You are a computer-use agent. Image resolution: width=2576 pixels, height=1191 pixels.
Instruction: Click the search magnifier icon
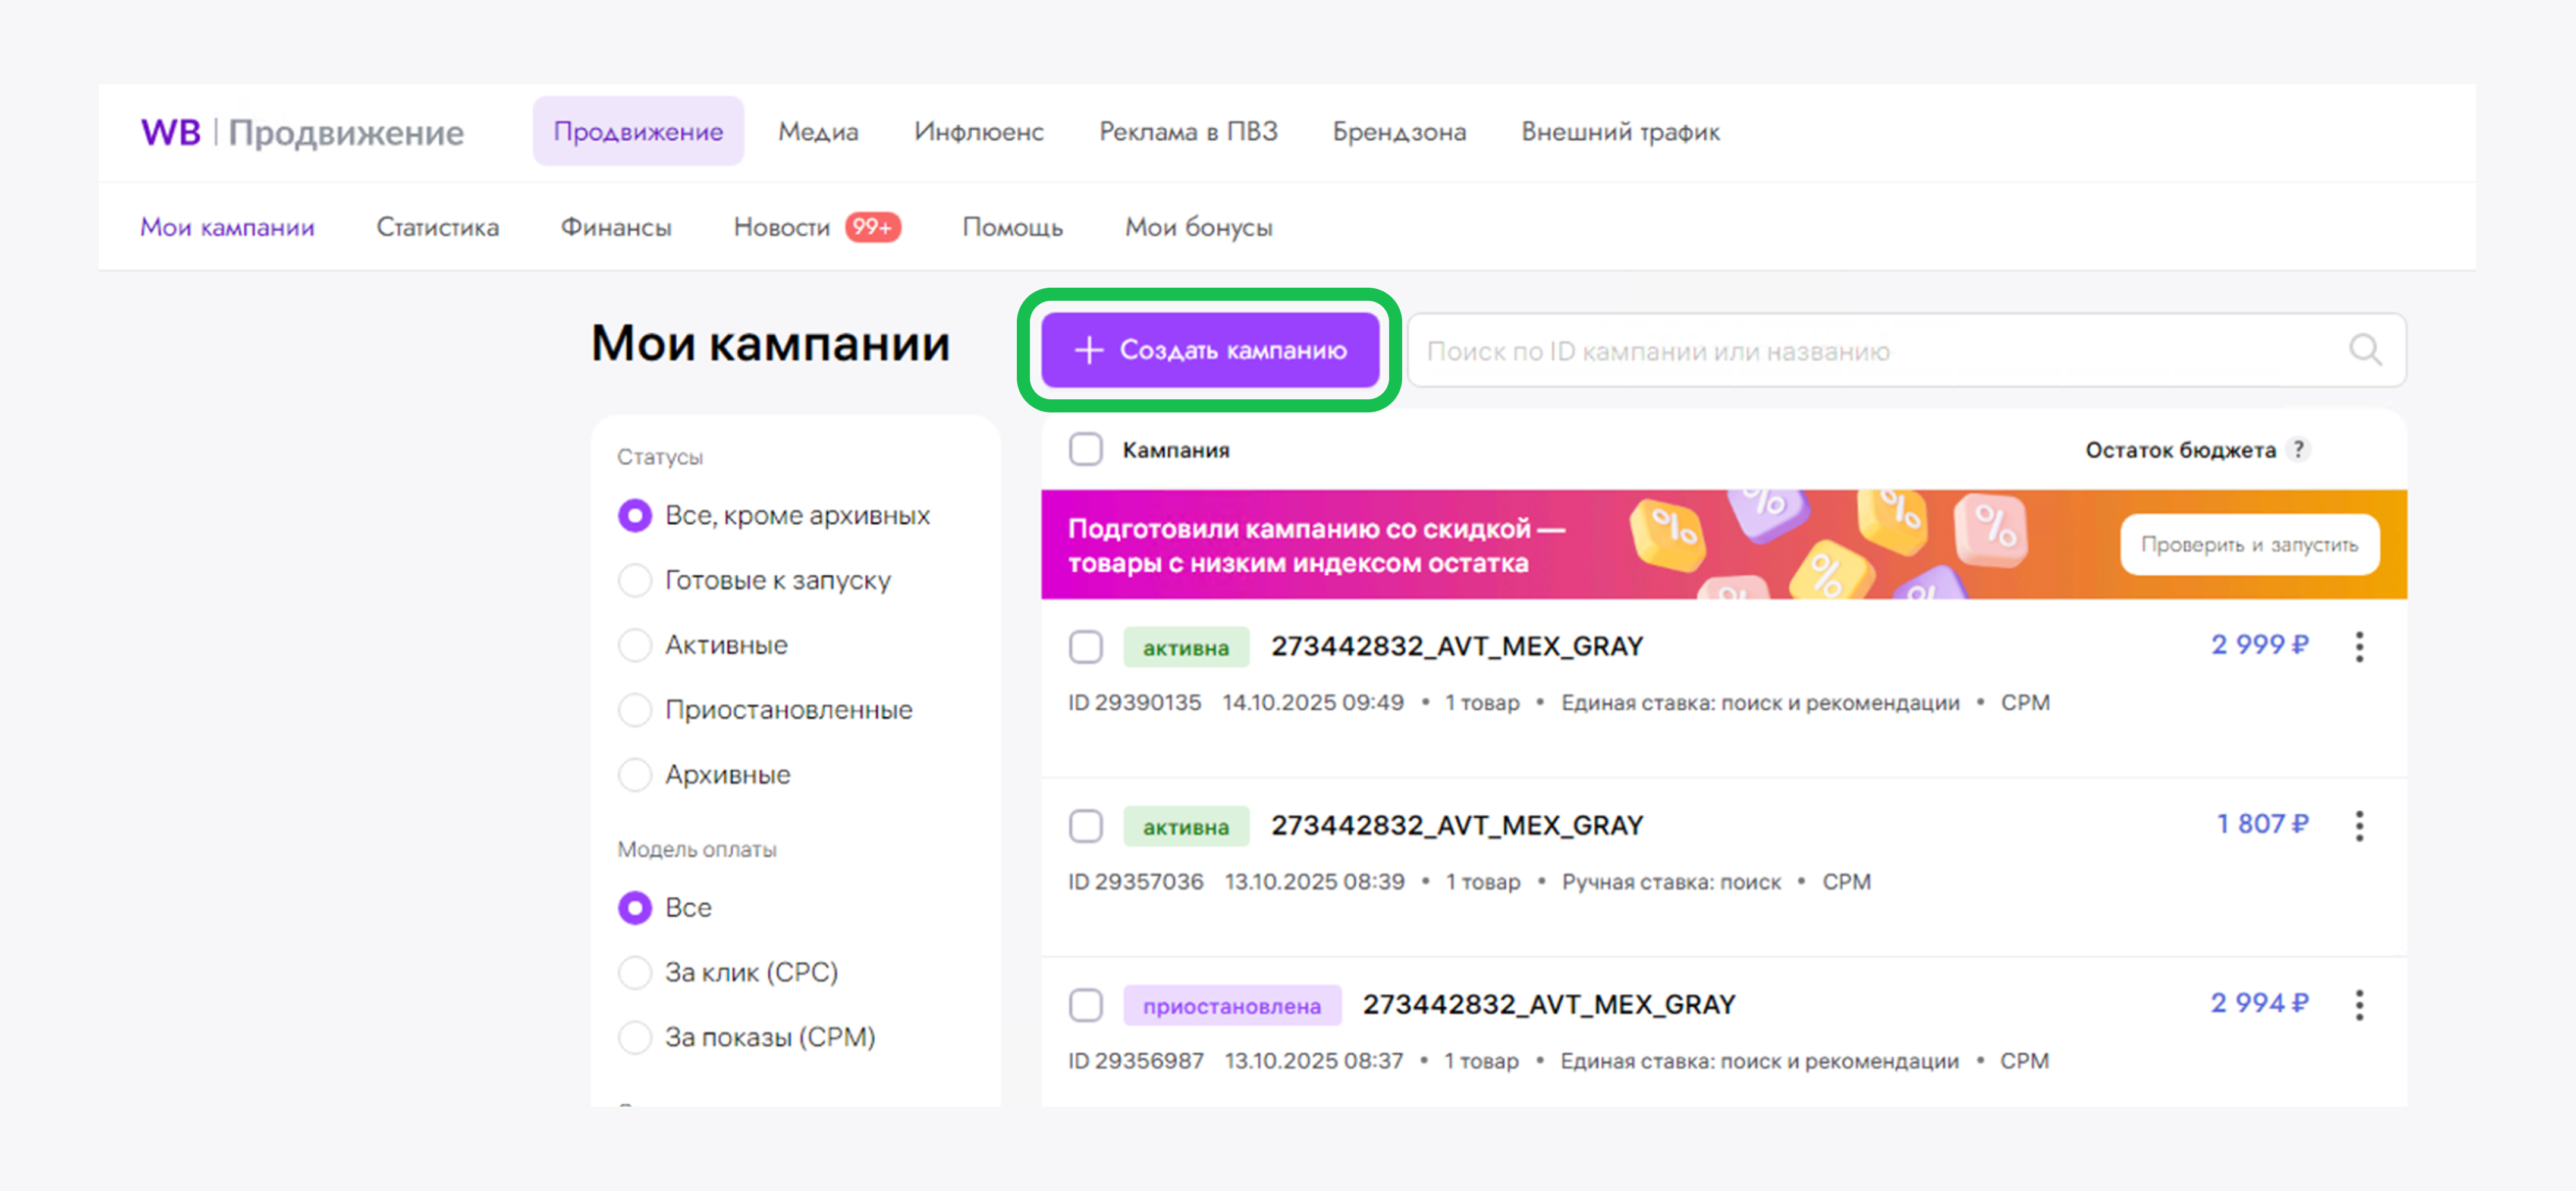point(2364,351)
